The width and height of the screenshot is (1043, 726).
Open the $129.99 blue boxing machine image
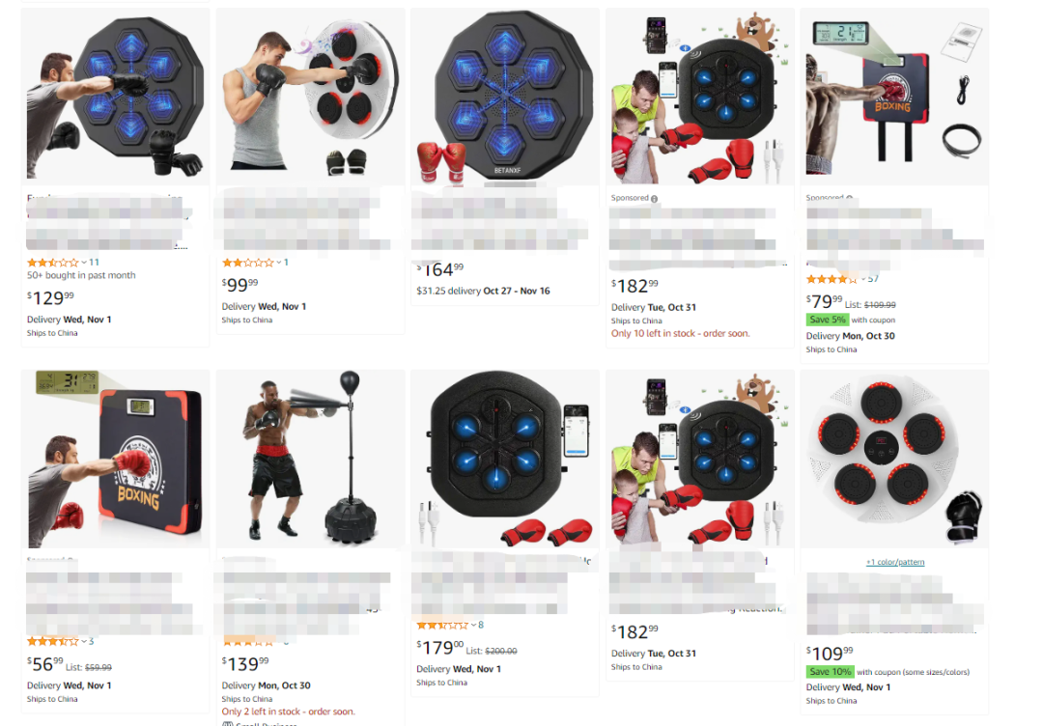(x=115, y=98)
